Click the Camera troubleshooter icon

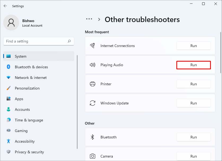click(x=93, y=156)
